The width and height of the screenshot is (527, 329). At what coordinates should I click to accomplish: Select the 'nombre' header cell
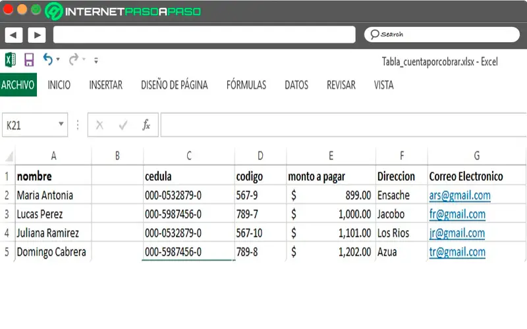coord(53,176)
